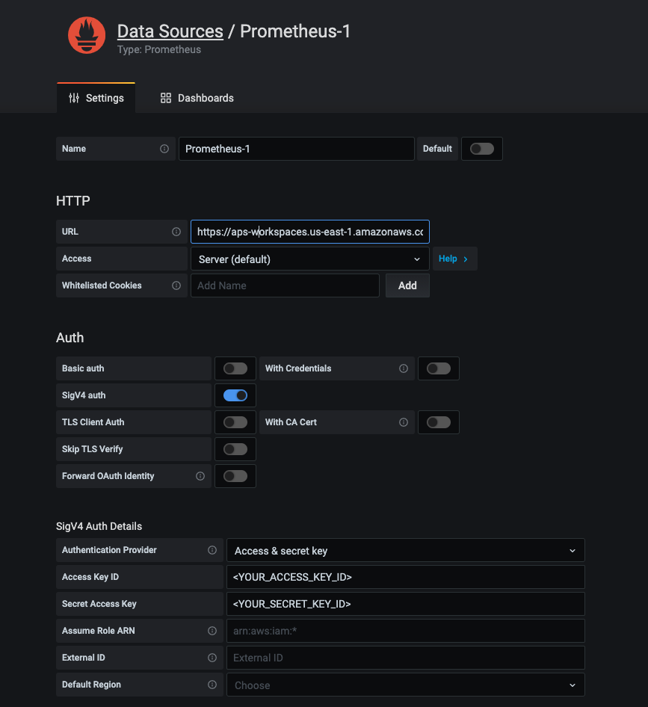Click the info icon next to Assume Role ARN
The height and width of the screenshot is (707, 648).
(212, 631)
